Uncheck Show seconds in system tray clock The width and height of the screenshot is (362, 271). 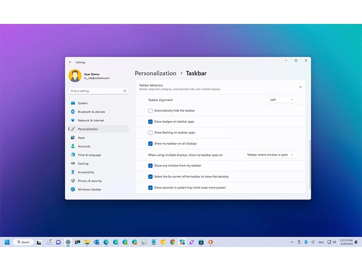point(150,187)
